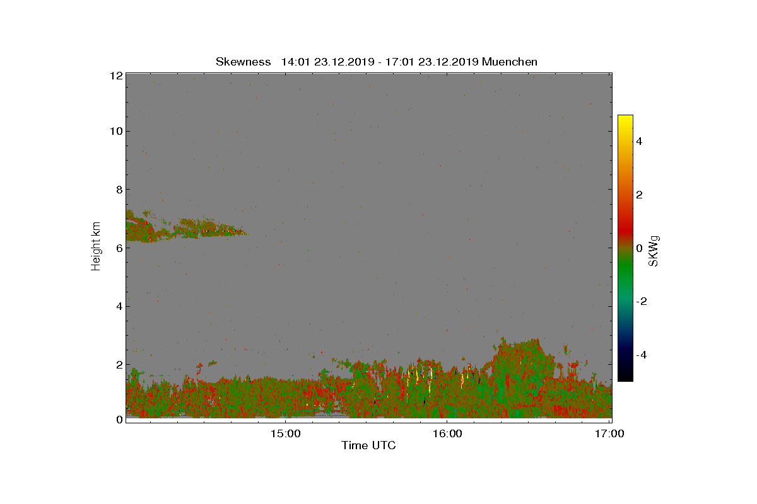
Task: Click the 'SKWg' colorbar label
Action: point(654,251)
